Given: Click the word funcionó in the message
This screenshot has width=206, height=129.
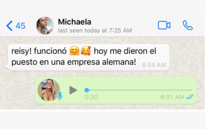Looking at the screenshot, I should coord(50,51).
